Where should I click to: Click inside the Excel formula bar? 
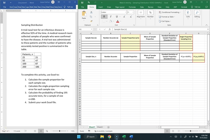[x=160, y=29]
